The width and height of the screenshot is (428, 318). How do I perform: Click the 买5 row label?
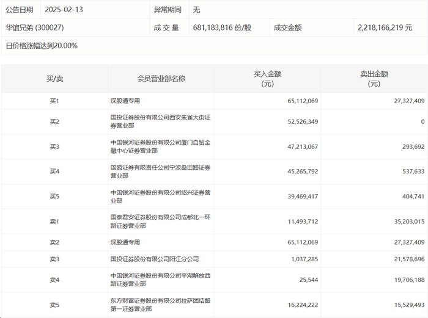pos(54,197)
